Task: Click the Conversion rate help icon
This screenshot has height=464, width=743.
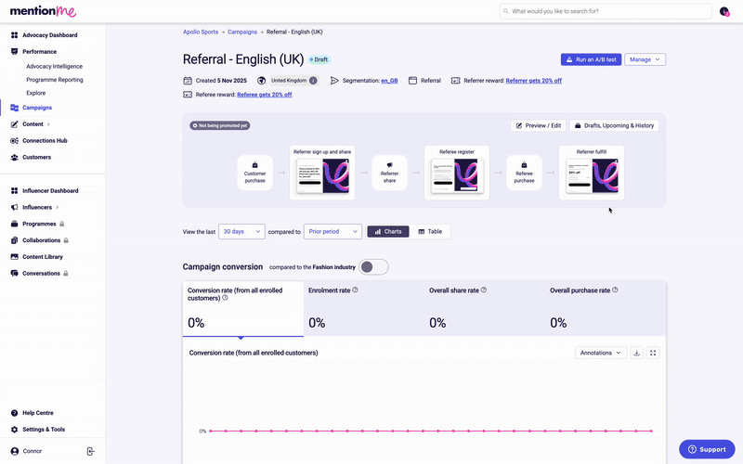Action: tap(225, 298)
